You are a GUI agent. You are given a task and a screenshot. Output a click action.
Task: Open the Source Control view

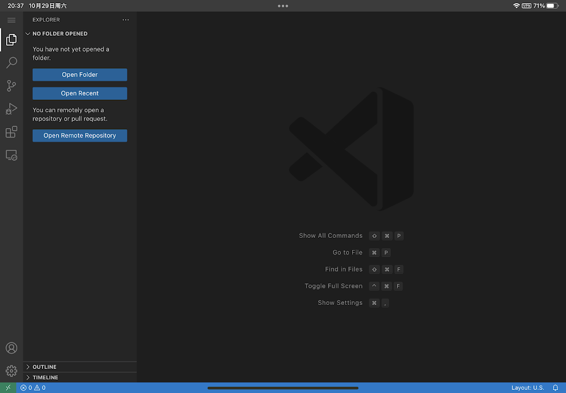coord(11,86)
